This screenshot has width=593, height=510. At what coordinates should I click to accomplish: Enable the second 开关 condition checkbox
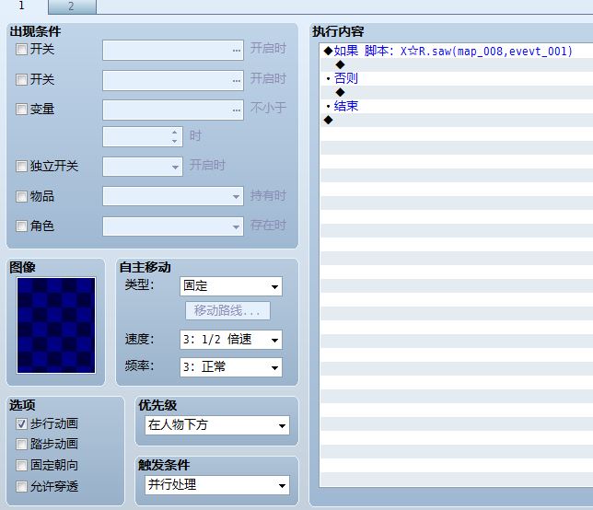[x=21, y=79]
